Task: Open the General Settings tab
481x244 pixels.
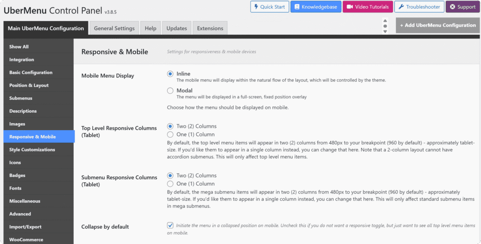Action: (114, 28)
